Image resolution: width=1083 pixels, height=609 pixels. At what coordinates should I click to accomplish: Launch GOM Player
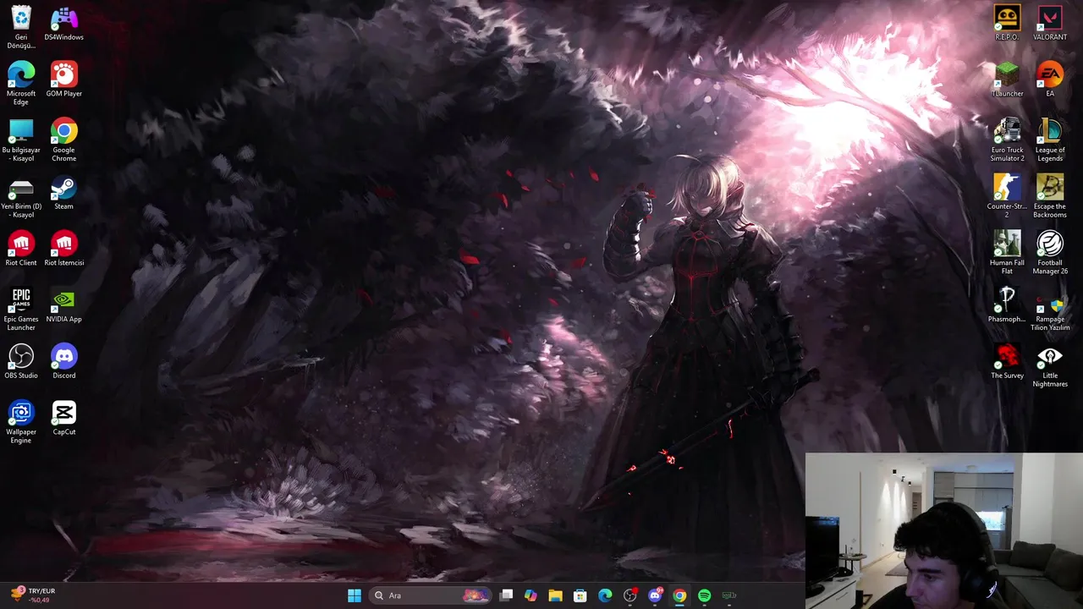pos(63,79)
